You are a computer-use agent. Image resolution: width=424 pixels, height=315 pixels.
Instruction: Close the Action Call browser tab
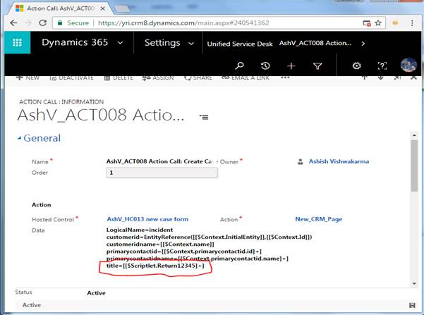[x=103, y=8]
